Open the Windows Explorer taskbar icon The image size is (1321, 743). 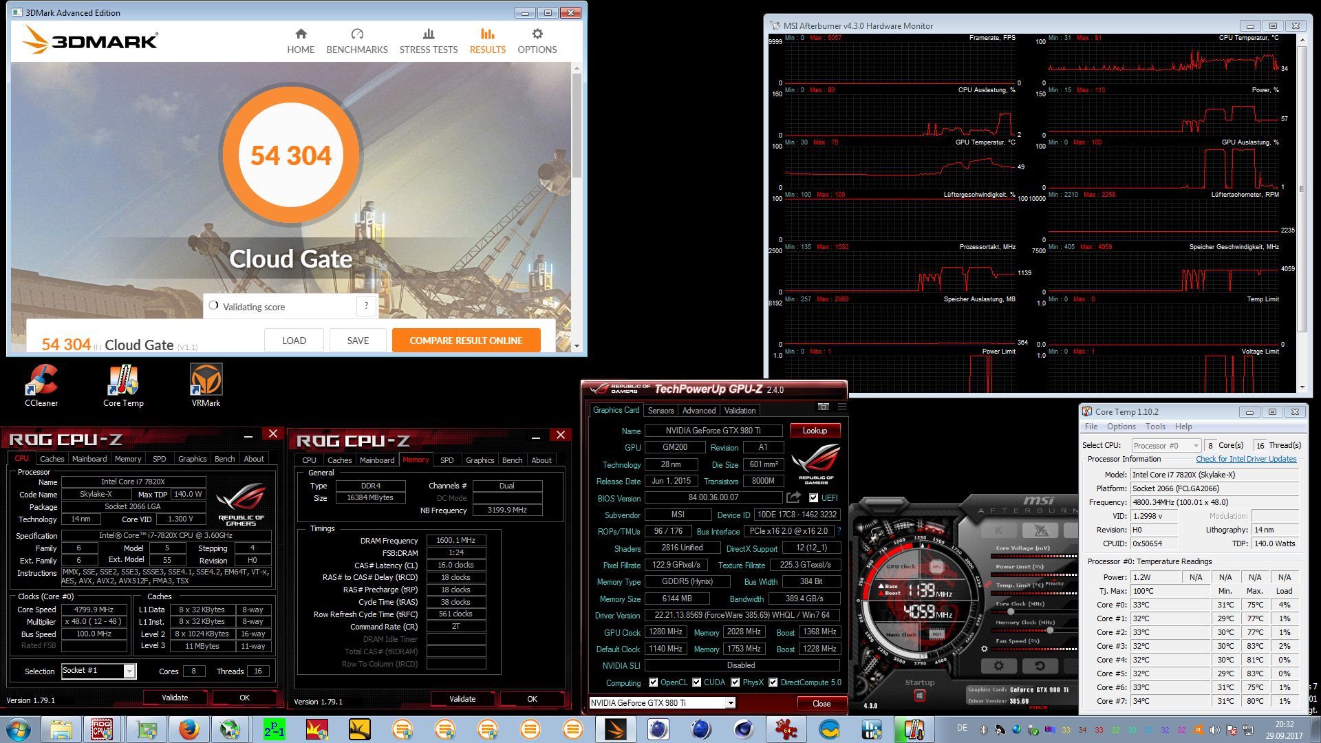61,729
